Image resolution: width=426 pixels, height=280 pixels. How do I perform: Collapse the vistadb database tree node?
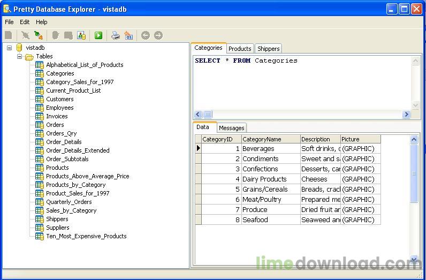point(10,48)
